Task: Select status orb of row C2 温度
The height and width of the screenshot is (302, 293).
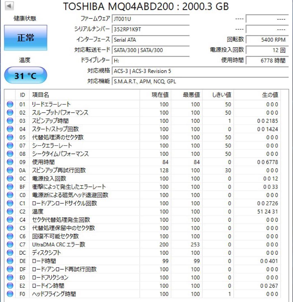Action: 10,211
